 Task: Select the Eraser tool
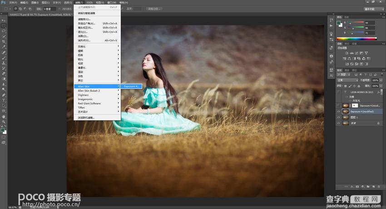4,74
